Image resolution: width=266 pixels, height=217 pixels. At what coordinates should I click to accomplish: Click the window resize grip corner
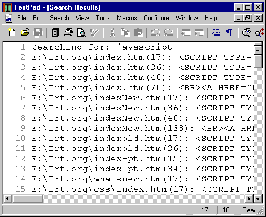(x=260, y=211)
